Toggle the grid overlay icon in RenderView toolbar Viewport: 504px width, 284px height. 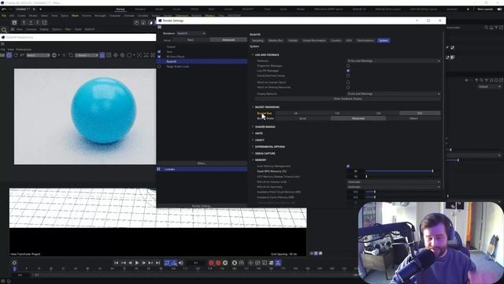pyautogui.click(x=109, y=55)
